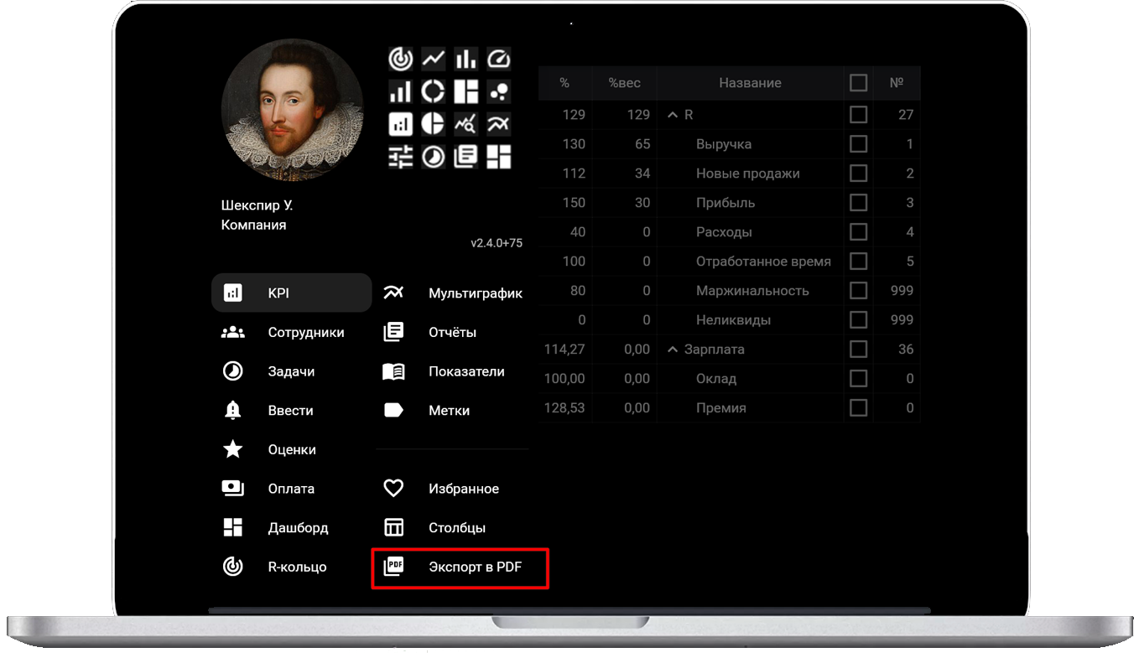
Task: Open Оценки via its star icon
Action: click(232, 450)
